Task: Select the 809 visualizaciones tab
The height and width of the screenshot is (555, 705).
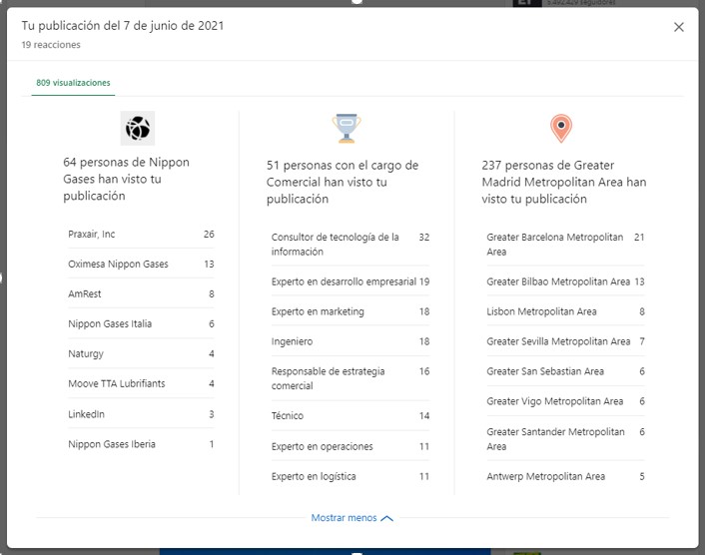Action: click(73, 83)
